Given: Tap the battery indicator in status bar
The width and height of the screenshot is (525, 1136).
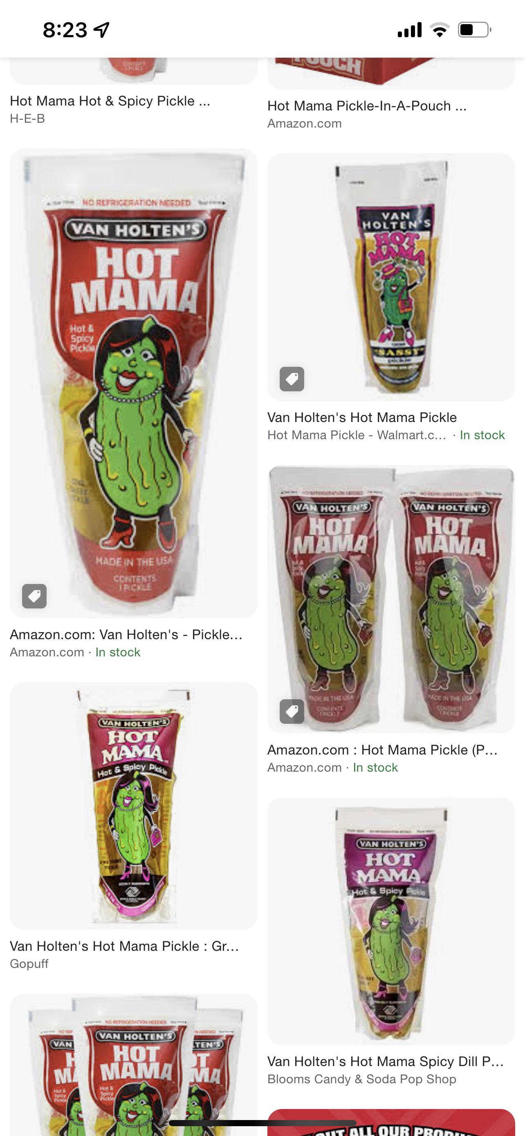Looking at the screenshot, I should (x=475, y=29).
